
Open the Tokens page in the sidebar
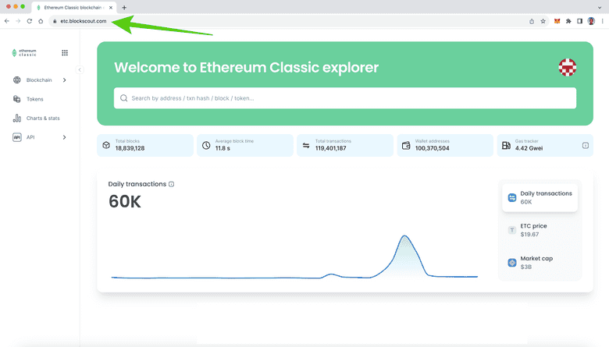[34, 99]
